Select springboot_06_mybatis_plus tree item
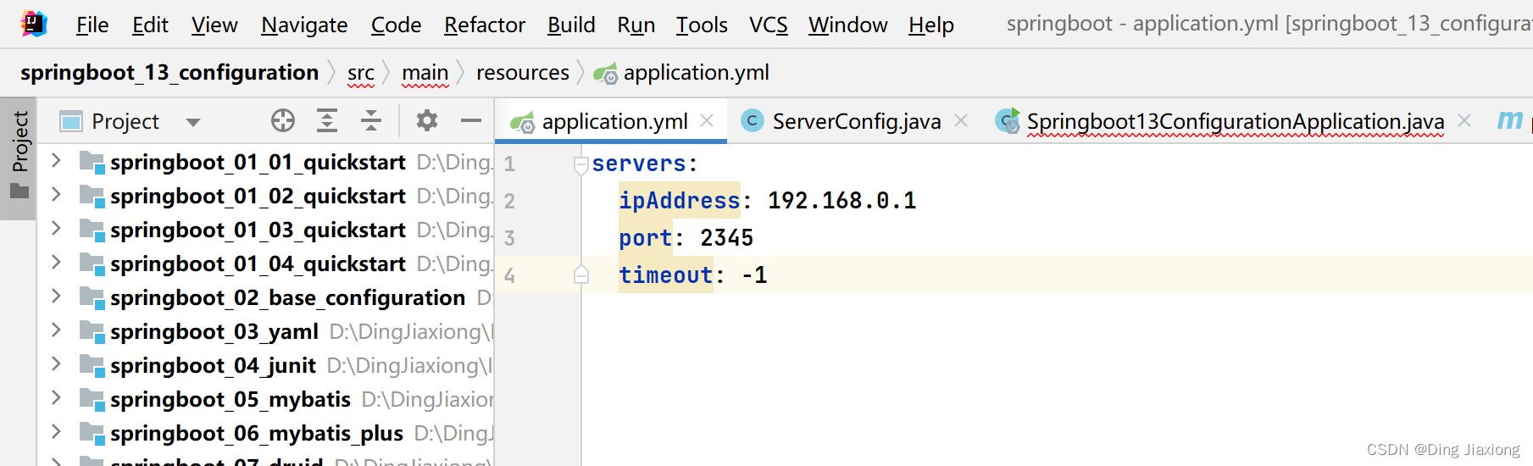1533x466 pixels. (257, 434)
